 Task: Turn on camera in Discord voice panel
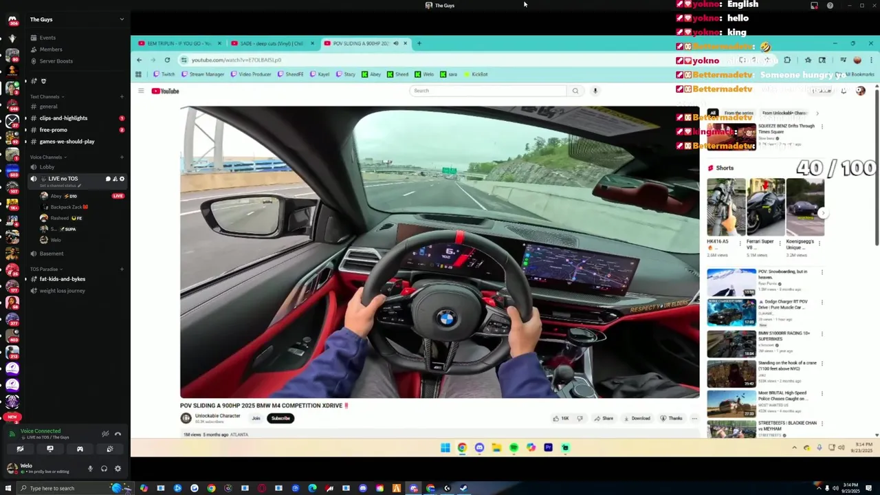point(20,449)
